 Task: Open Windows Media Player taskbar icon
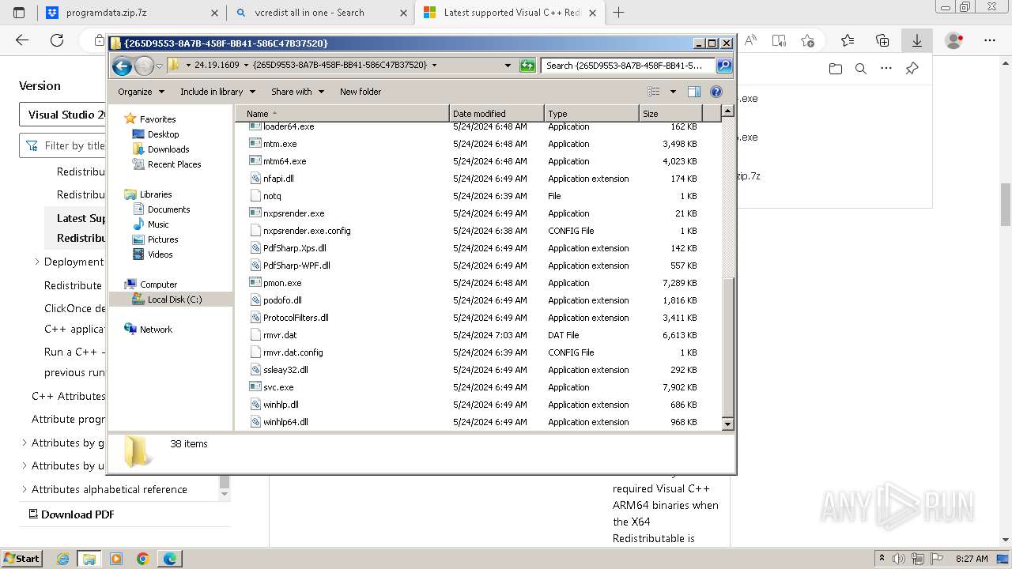tap(116, 559)
